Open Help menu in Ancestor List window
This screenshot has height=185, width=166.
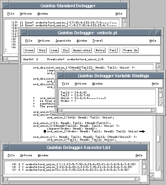coord(139,155)
